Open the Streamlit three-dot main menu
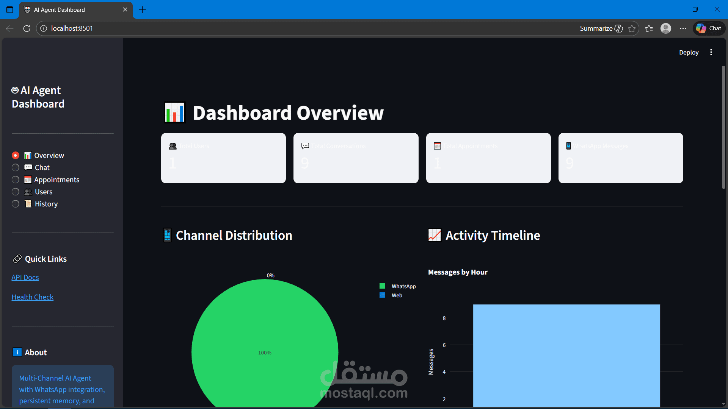The image size is (728, 409). point(711,52)
